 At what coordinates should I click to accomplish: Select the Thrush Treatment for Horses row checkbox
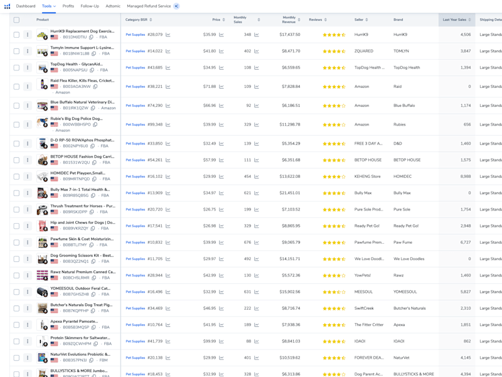click(16, 209)
